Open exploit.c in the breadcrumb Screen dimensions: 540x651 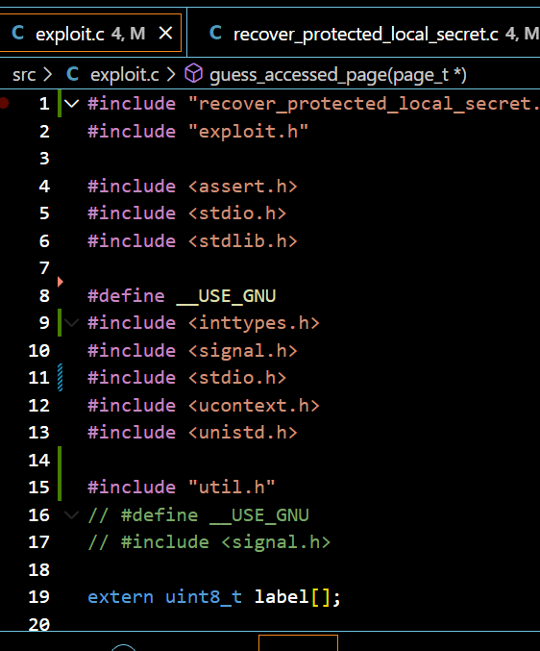(x=124, y=75)
